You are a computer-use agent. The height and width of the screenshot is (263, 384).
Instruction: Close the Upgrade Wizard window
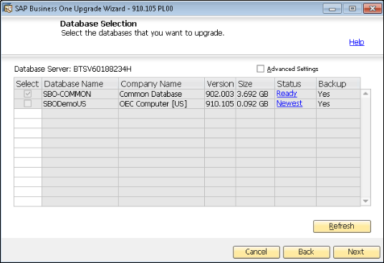coord(373,9)
